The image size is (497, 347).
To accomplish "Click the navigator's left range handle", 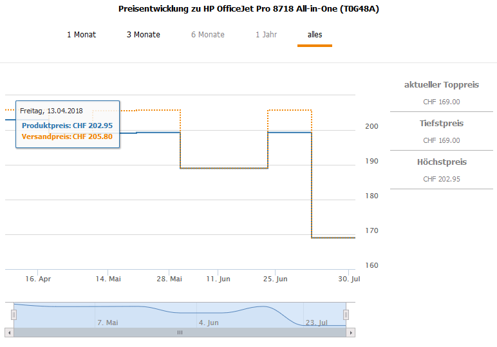I will point(14,314).
